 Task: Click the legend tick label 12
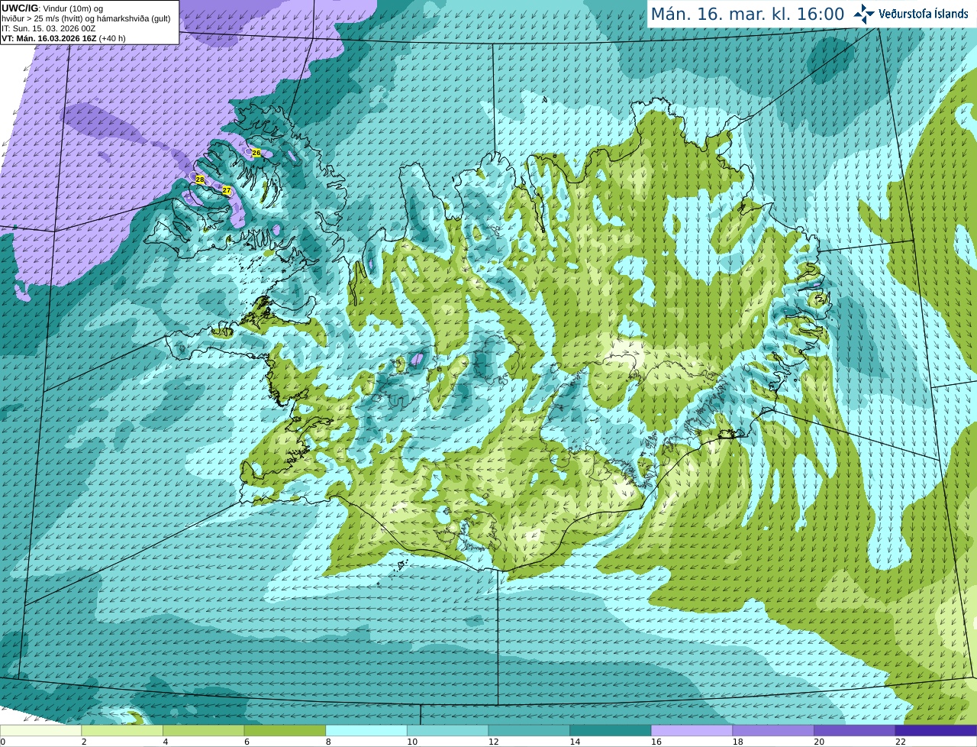coord(493,742)
